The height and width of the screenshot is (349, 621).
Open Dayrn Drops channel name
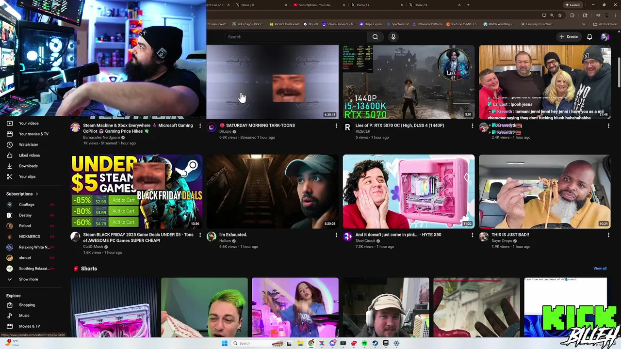502,241
